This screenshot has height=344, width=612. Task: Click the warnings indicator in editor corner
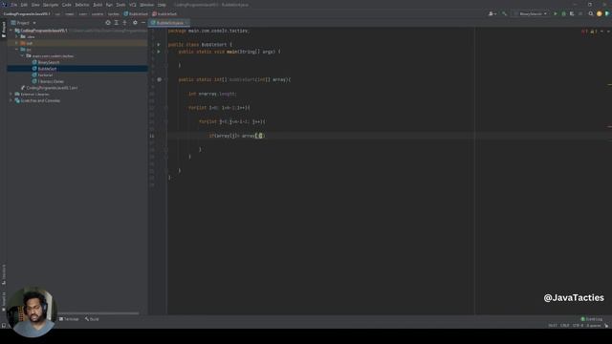(x=593, y=32)
